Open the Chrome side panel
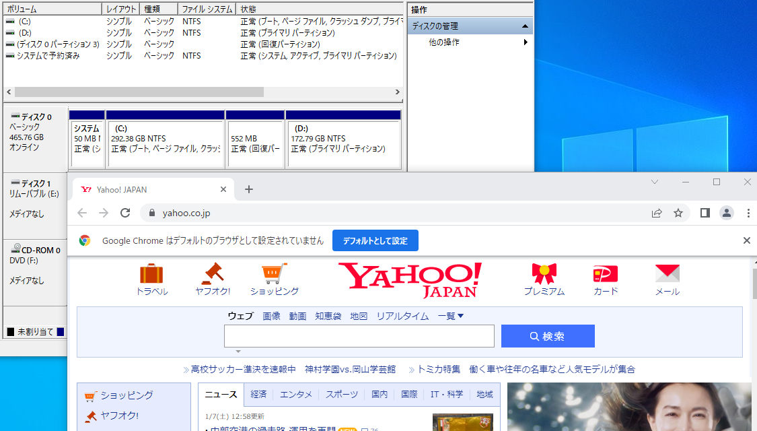The height and width of the screenshot is (431, 757). point(705,213)
